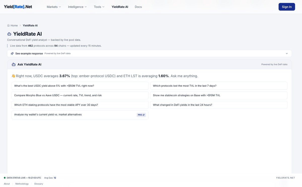Click the Ask YieldRate AI panel title

point(29,65)
